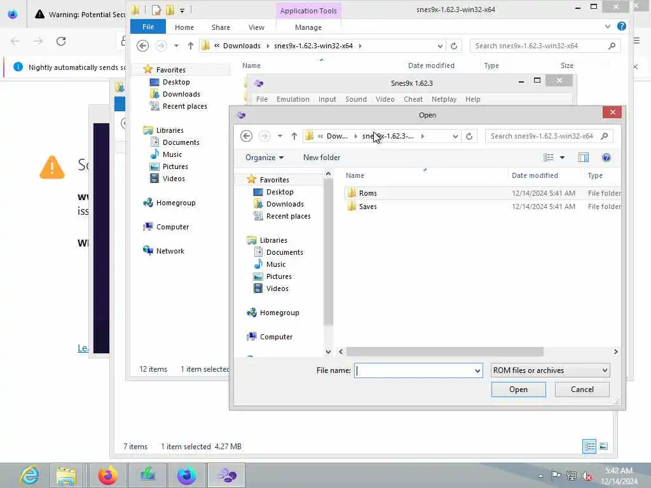Open view options dropdown arrow
This screenshot has height=488, width=651.
coord(562,158)
